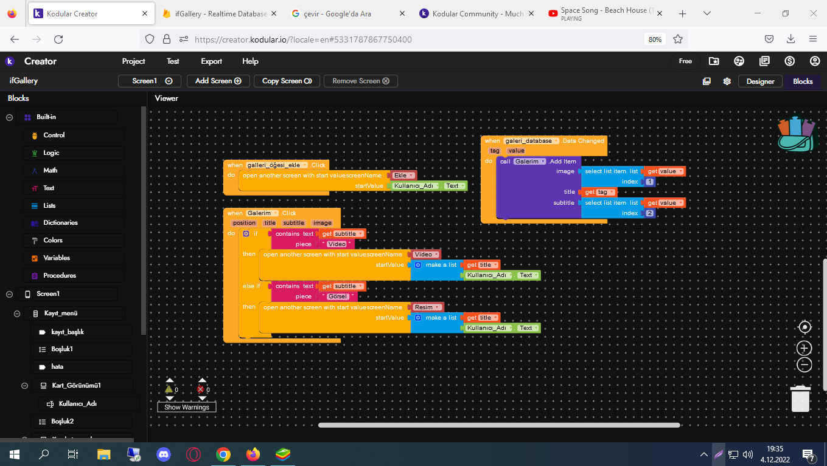Open project settings gear icon
The image size is (827, 466).
727,81
